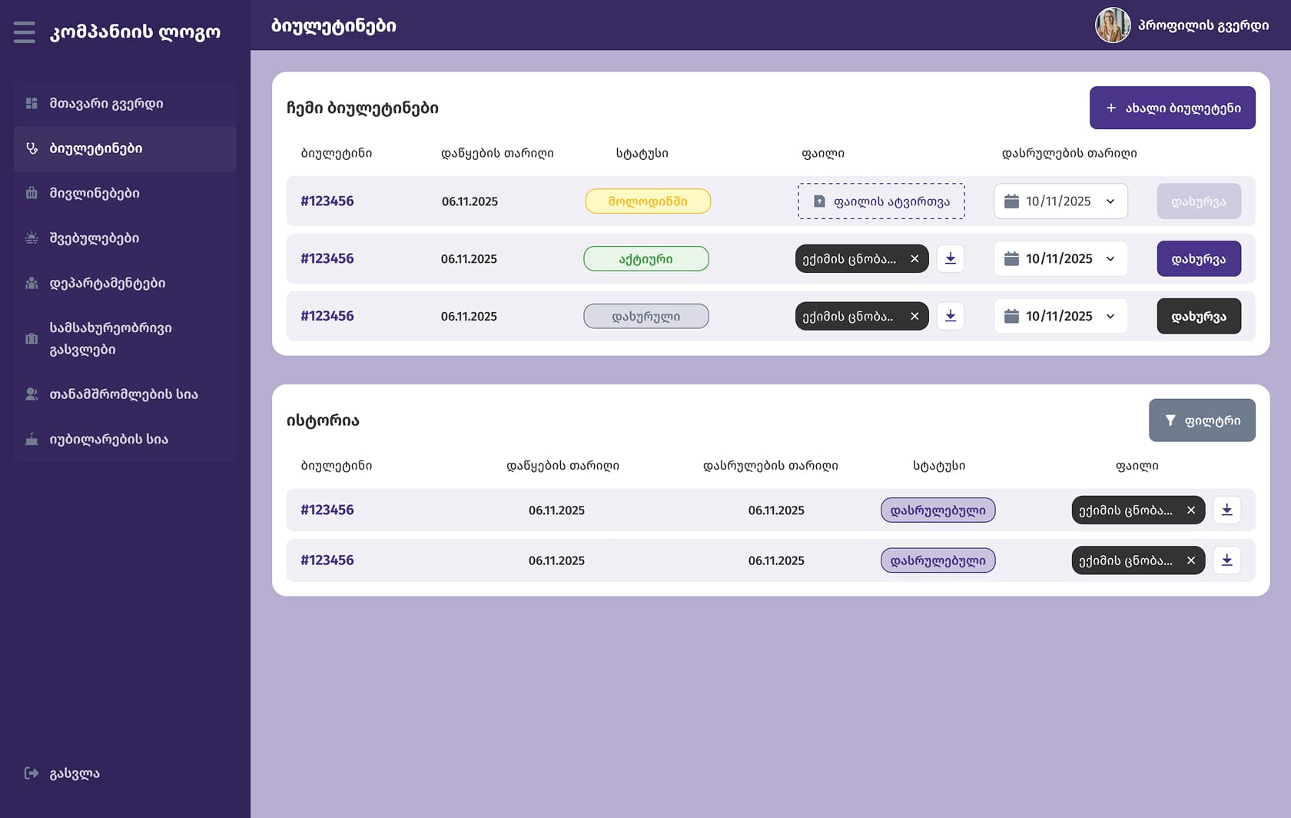
Task: Click the ახალი ბიულეტენი button
Action: point(1172,108)
